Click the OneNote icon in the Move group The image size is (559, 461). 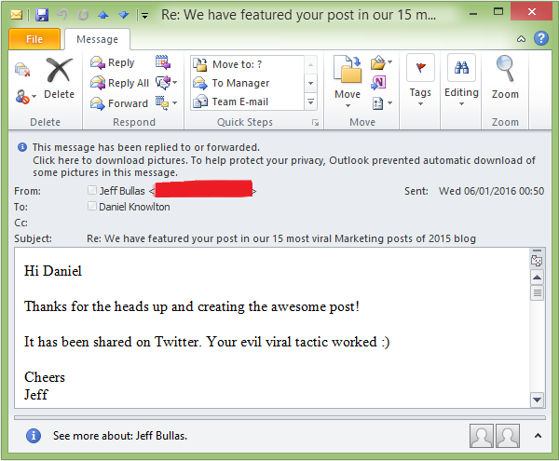click(x=377, y=83)
